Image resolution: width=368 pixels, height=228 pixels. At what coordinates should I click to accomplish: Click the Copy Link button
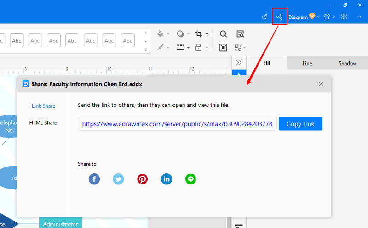pyautogui.click(x=300, y=123)
